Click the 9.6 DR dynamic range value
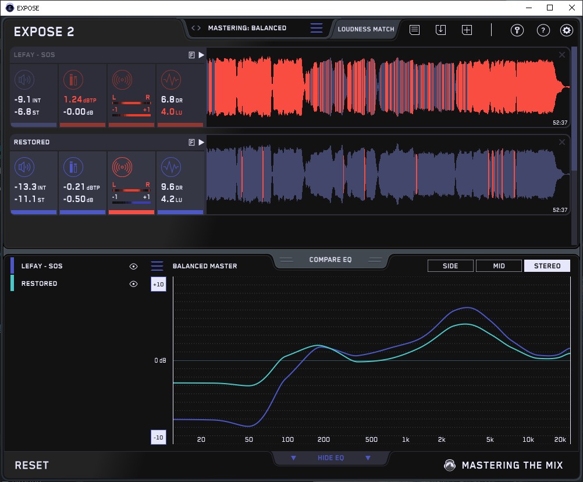The image size is (583, 482). [172, 187]
